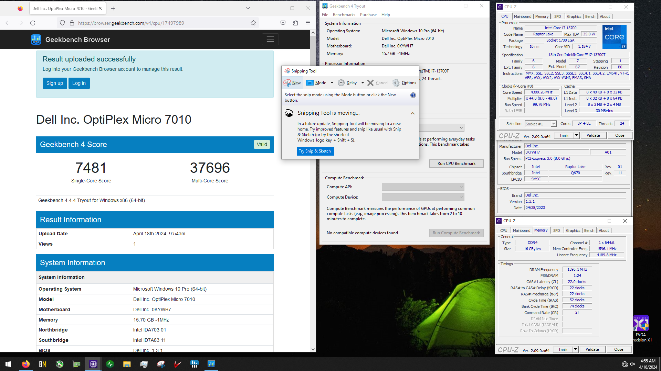The height and width of the screenshot is (371, 661).
Task: Click Validate in upper CPU-Z window
Action: 593,135
